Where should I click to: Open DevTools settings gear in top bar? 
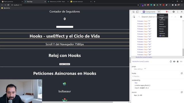click(x=174, y=12)
